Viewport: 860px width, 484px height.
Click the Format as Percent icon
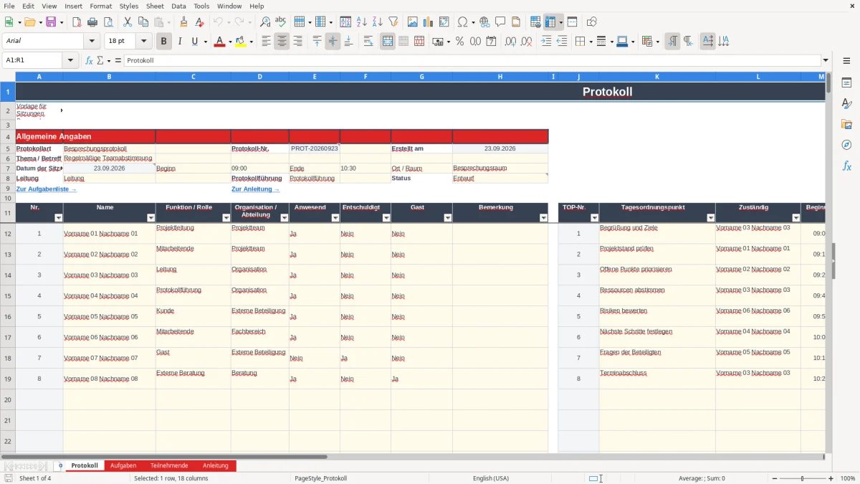click(x=459, y=42)
